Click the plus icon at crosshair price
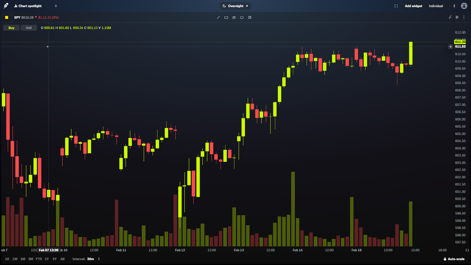 (x=450, y=47)
